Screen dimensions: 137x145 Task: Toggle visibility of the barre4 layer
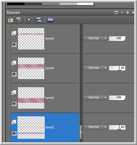[14, 74]
